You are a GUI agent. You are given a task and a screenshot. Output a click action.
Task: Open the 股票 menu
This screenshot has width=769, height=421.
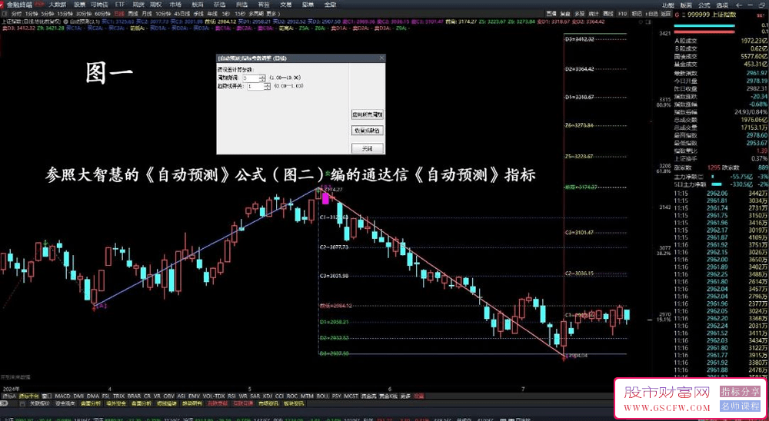[79, 5]
